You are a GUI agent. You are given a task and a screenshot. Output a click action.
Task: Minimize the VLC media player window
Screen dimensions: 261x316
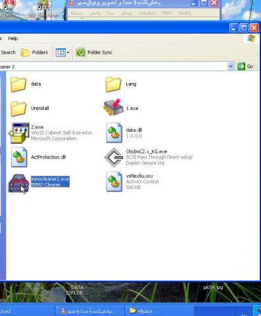click(193, 3)
